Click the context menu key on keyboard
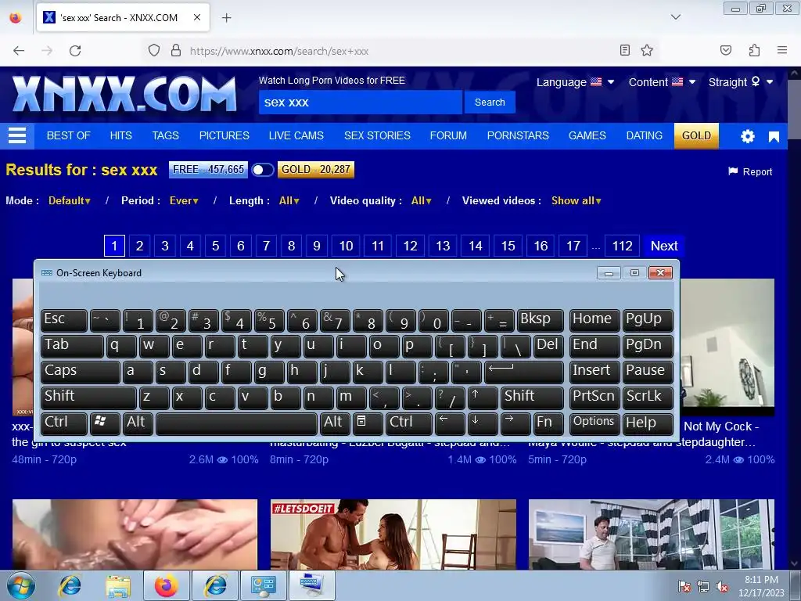 coord(368,423)
